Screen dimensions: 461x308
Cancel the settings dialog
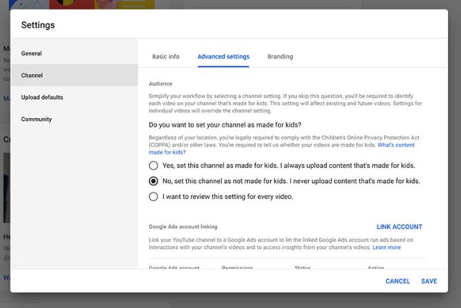(x=397, y=281)
